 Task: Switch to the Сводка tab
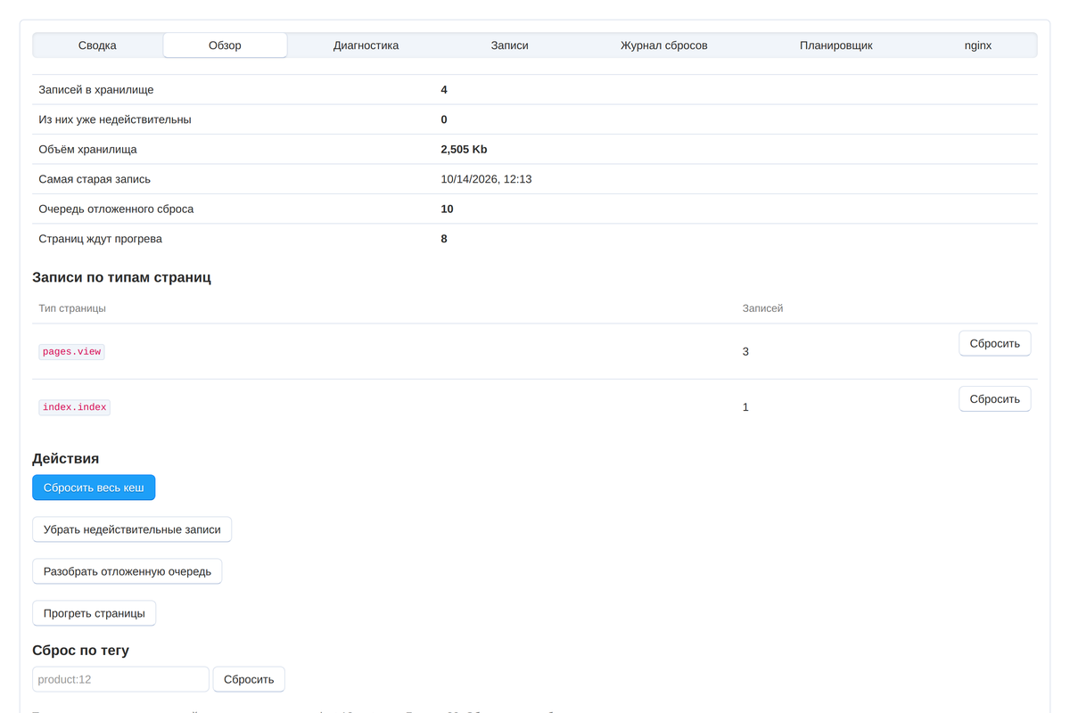(x=97, y=45)
